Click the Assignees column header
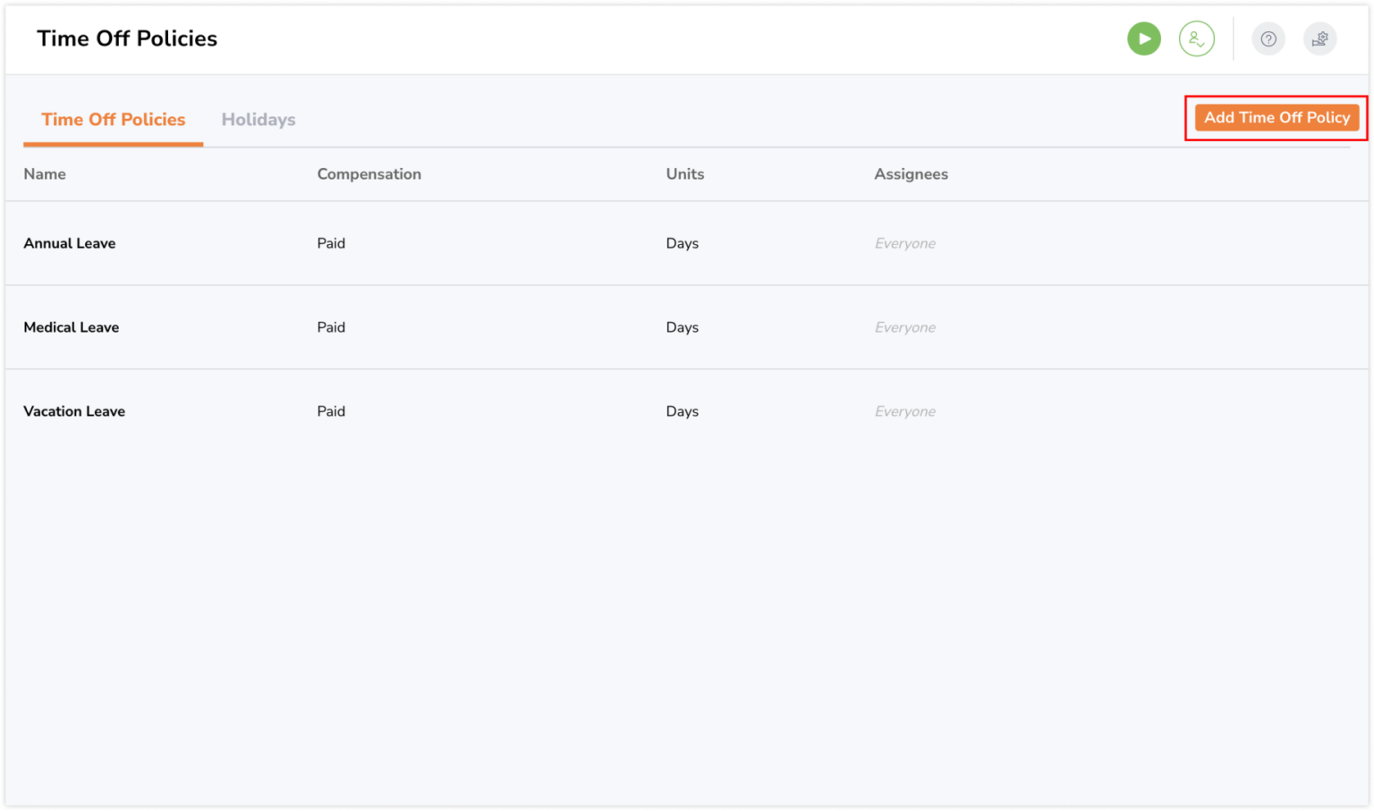 click(x=911, y=174)
